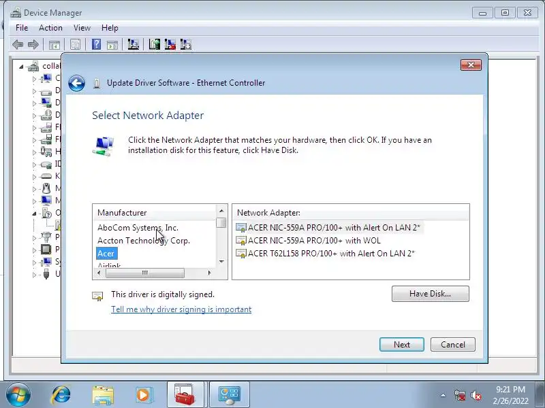Screen dimensions: 545x408
Task: Click the red toolbox taskbar icon
Action: point(185,394)
